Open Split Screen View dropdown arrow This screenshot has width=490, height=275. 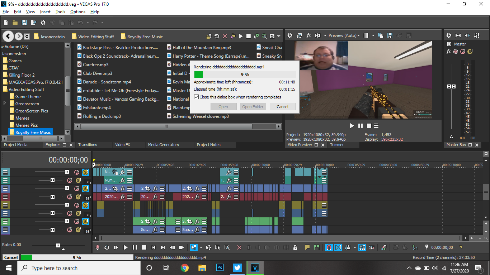coord(325,35)
